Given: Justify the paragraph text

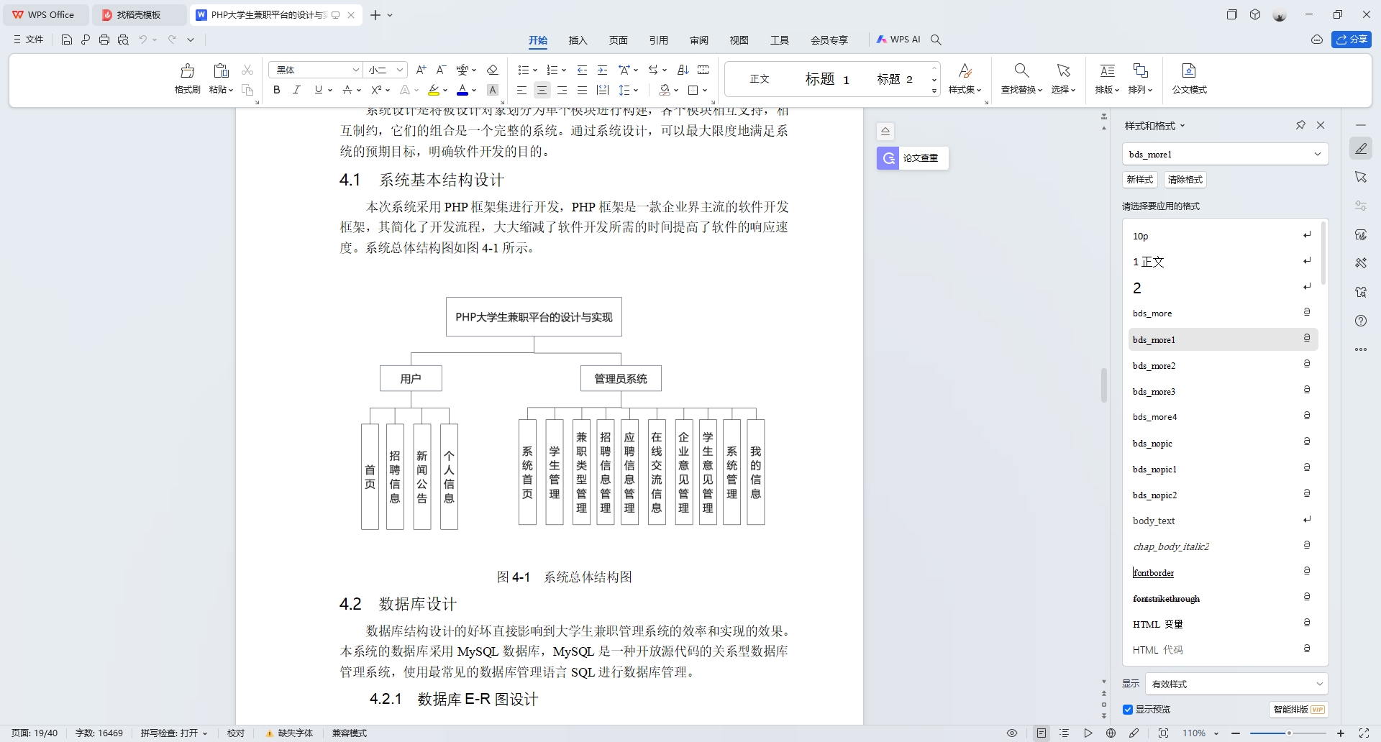Looking at the screenshot, I should click(583, 90).
